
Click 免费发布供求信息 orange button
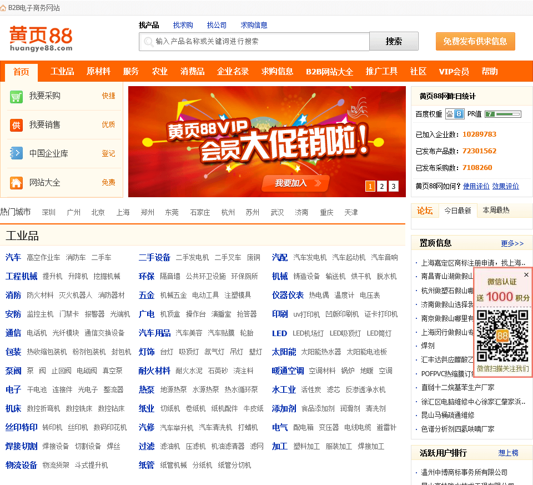[x=475, y=42]
